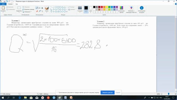177x100 pixels.
Task: Pick the black color swatch
Action: coord(94,7)
